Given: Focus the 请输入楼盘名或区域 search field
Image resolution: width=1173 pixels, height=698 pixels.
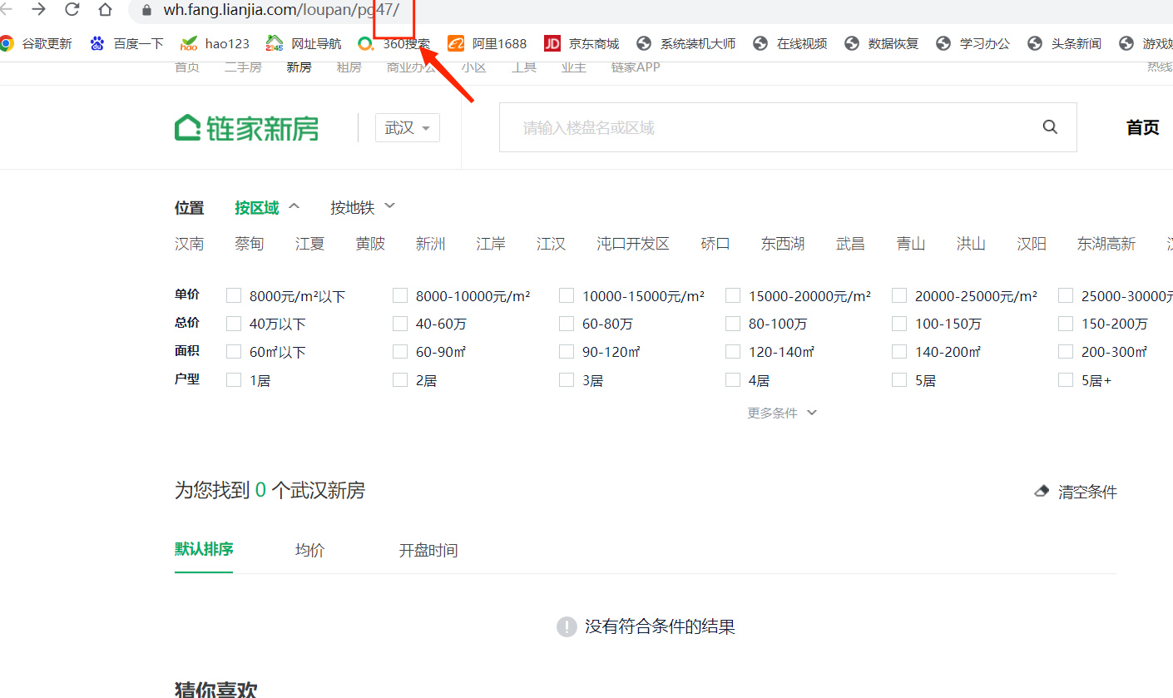Looking at the screenshot, I should pos(788,127).
